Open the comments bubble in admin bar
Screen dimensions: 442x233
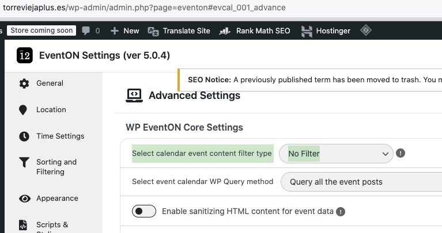tap(91, 30)
